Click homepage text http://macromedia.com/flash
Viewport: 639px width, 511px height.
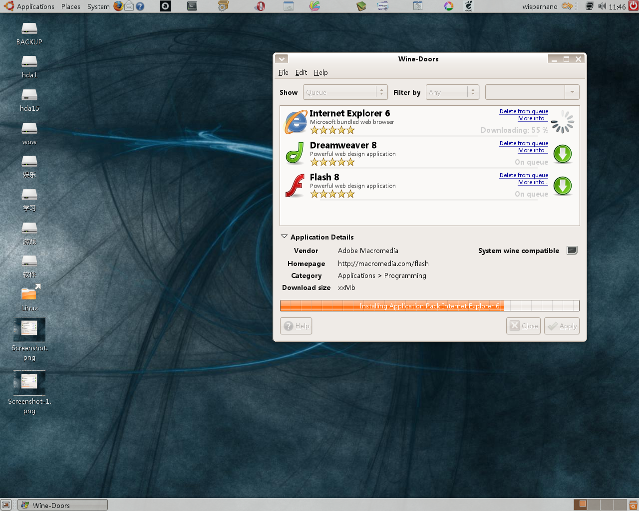pos(383,263)
